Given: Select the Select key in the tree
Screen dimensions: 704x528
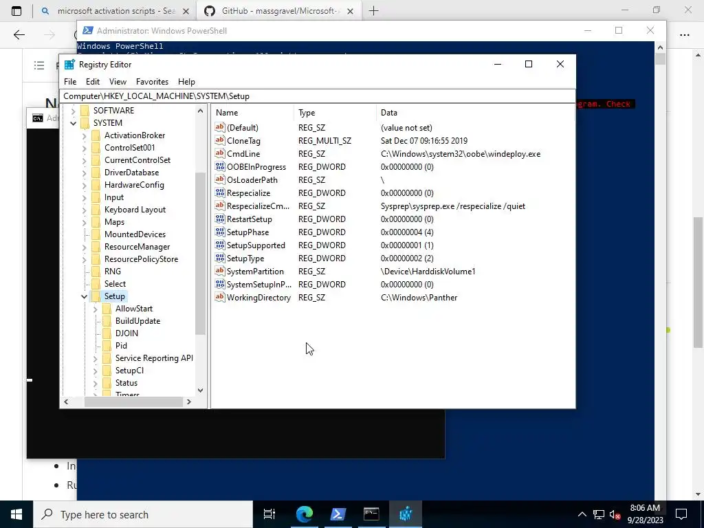Looking at the screenshot, I should coord(115,284).
